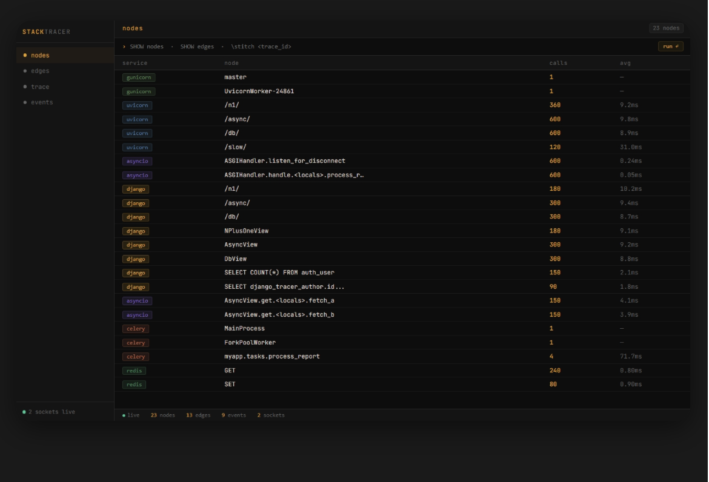Select ASGIHandler.listen_for_disconnect node

click(285, 161)
